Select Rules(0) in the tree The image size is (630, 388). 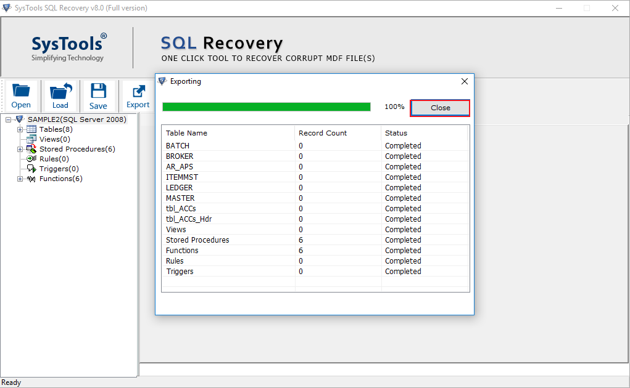point(54,159)
